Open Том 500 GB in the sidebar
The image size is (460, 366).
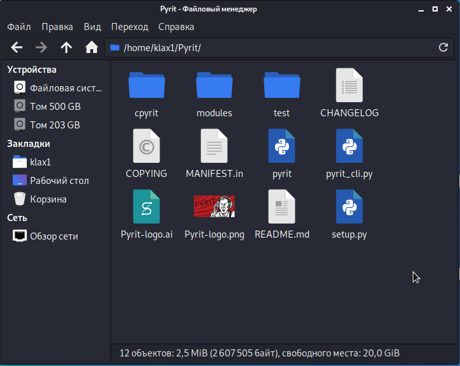click(55, 107)
